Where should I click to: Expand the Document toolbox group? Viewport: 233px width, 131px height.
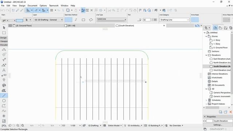click(4, 45)
